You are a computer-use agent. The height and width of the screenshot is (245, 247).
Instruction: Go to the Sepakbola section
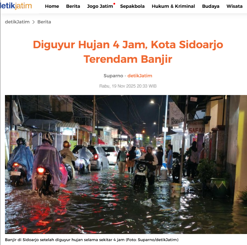click(x=132, y=6)
